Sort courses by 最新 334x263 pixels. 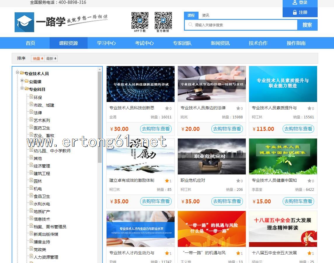click(51, 58)
